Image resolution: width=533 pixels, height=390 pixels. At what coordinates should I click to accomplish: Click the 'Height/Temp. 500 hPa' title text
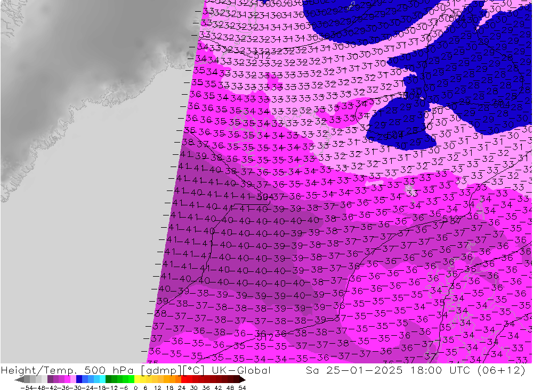67,370
